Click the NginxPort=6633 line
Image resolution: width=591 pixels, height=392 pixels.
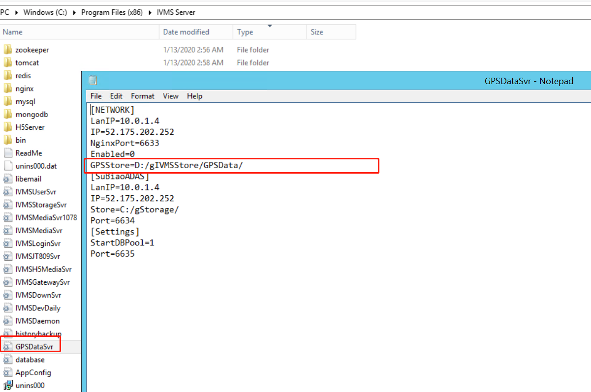pos(124,143)
